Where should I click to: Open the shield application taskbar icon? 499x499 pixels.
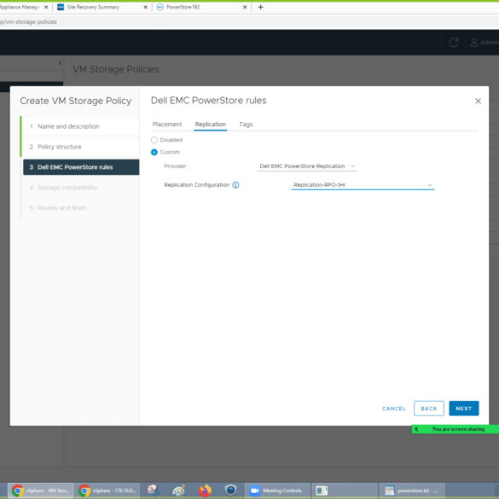(x=230, y=490)
